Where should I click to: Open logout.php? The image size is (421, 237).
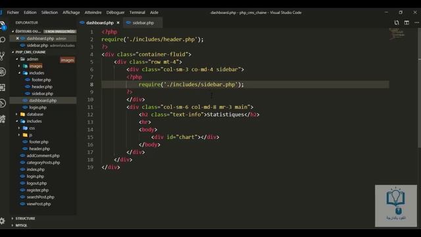coord(37,183)
